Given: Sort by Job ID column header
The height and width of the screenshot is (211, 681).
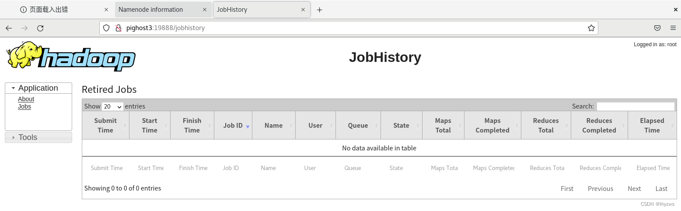Looking at the screenshot, I should [x=233, y=126].
